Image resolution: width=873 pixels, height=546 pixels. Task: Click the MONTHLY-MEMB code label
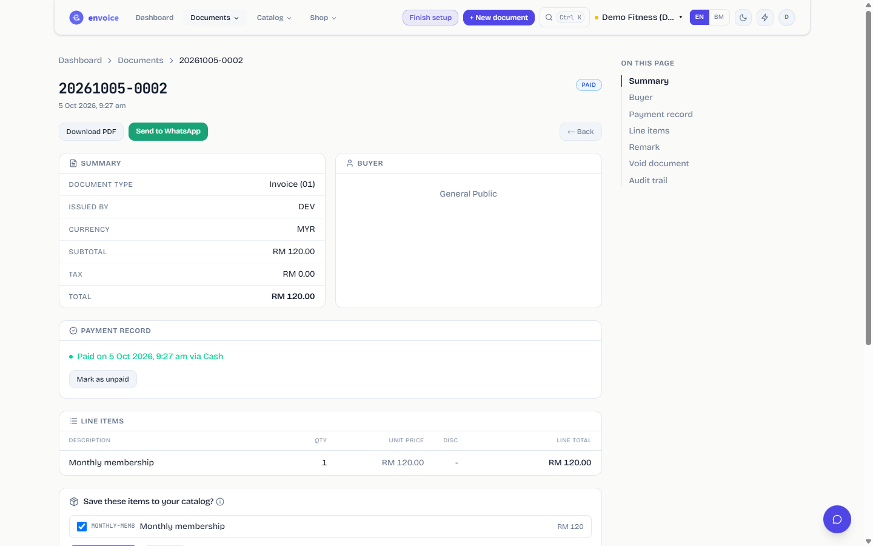(x=113, y=526)
